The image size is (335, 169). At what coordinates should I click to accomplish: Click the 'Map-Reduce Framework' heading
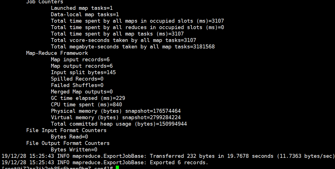[x=57, y=53]
